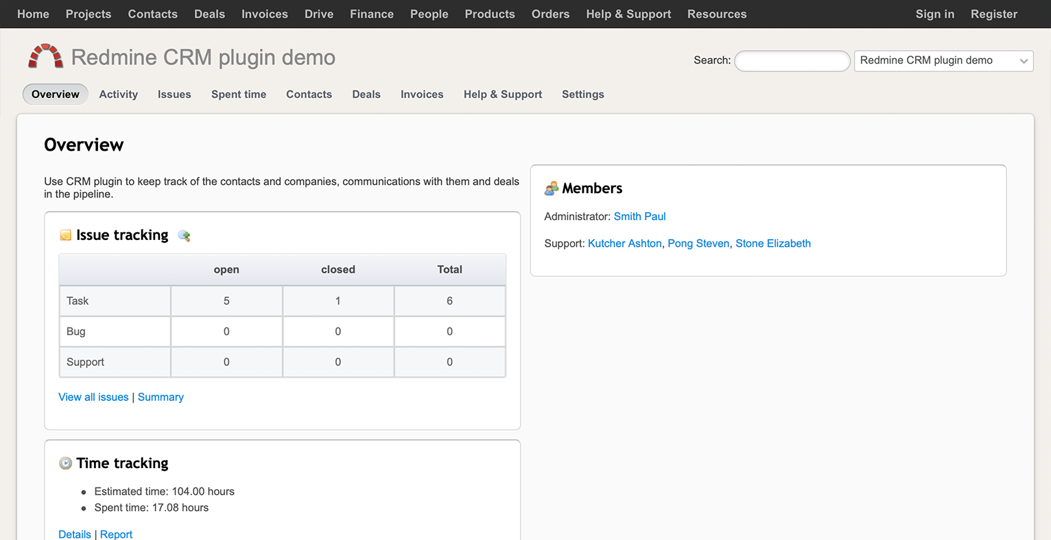Click the issue tracking magnifier icon
Viewport: 1051px width, 540px height.
pos(184,236)
